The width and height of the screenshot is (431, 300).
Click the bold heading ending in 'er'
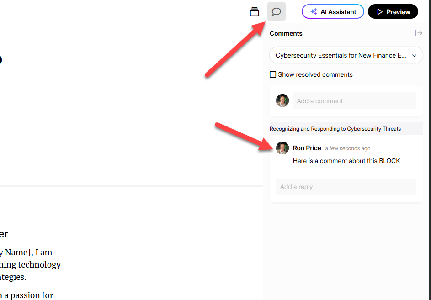pyautogui.click(x=4, y=234)
